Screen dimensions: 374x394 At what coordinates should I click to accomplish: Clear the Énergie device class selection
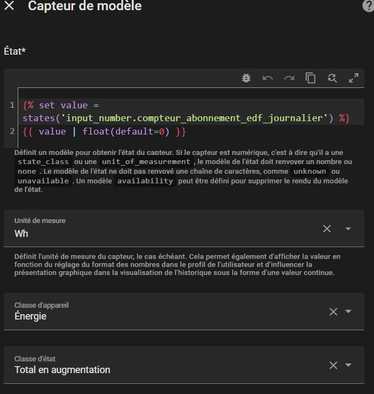[x=333, y=312]
